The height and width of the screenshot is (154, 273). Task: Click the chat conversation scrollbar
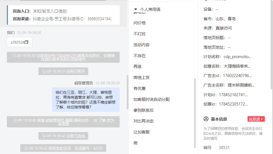(x=127, y=92)
